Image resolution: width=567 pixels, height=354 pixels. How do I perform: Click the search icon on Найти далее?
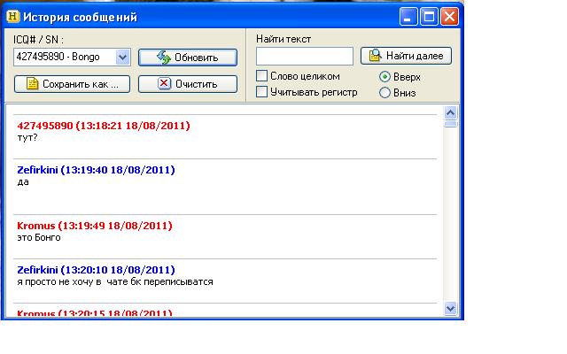tap(375, 55)
